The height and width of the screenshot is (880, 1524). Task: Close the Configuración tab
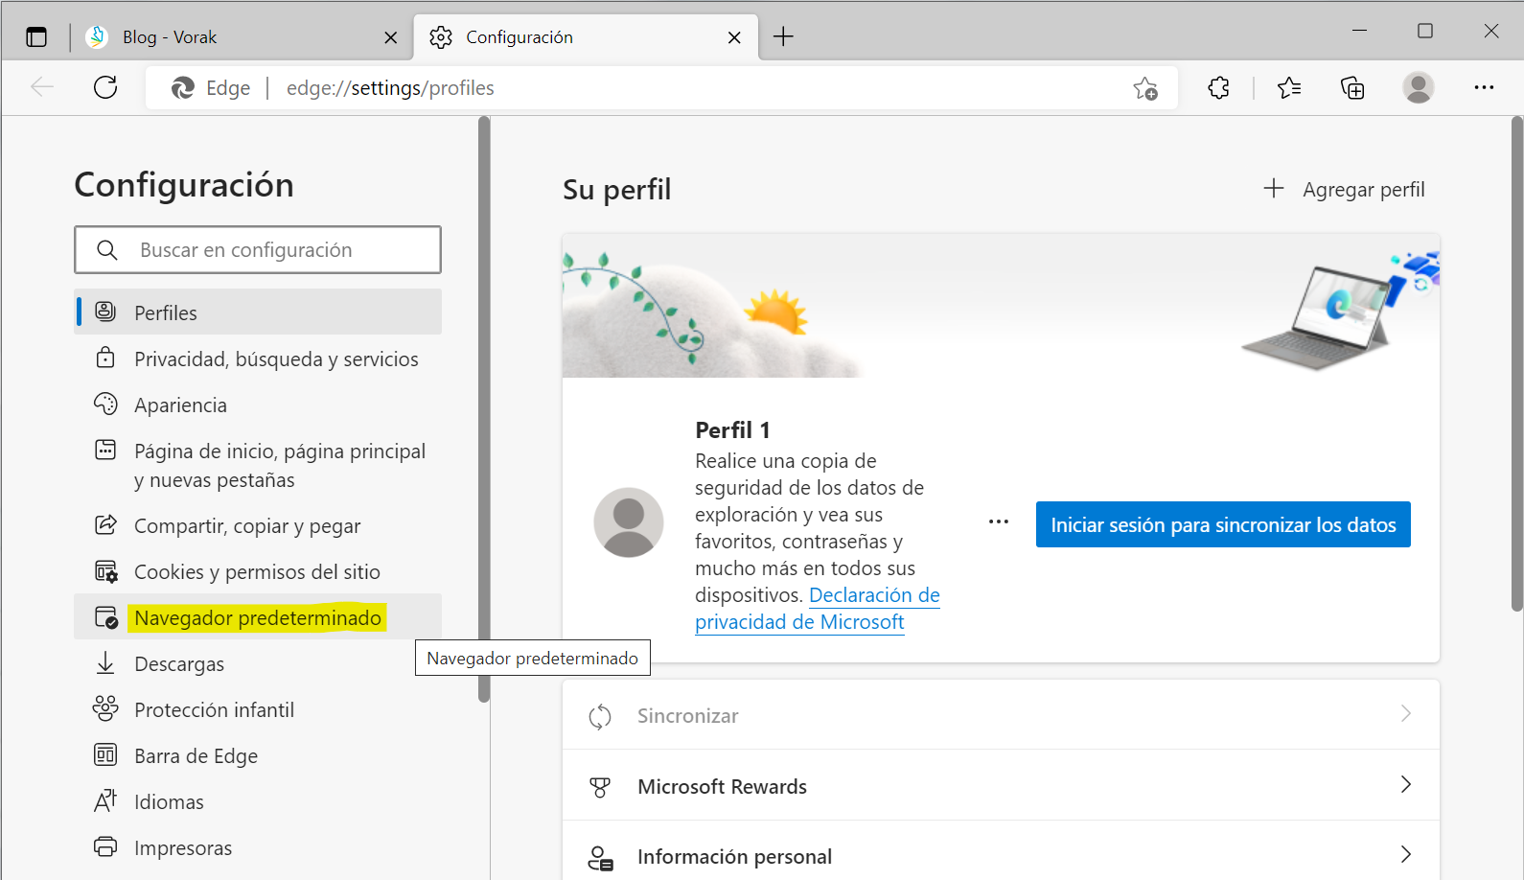point(734,37)
